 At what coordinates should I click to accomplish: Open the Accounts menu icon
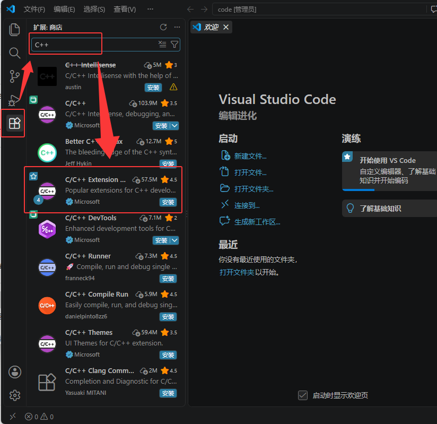click(15, 372)
